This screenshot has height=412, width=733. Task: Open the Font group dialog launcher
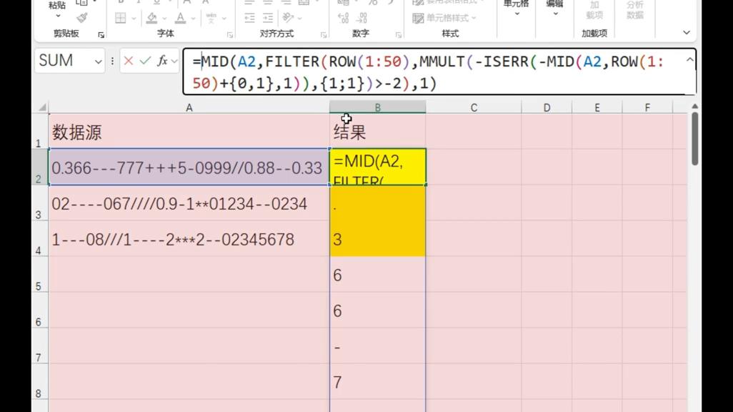pyautogui.click(x=229, y=34)
